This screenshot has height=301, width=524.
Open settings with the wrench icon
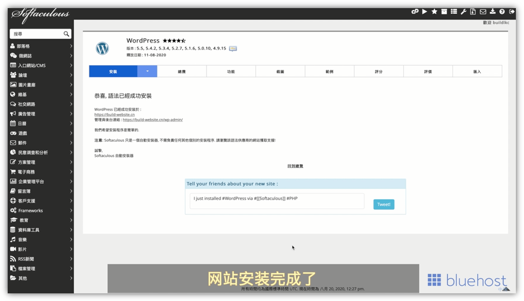coord(463,12)
